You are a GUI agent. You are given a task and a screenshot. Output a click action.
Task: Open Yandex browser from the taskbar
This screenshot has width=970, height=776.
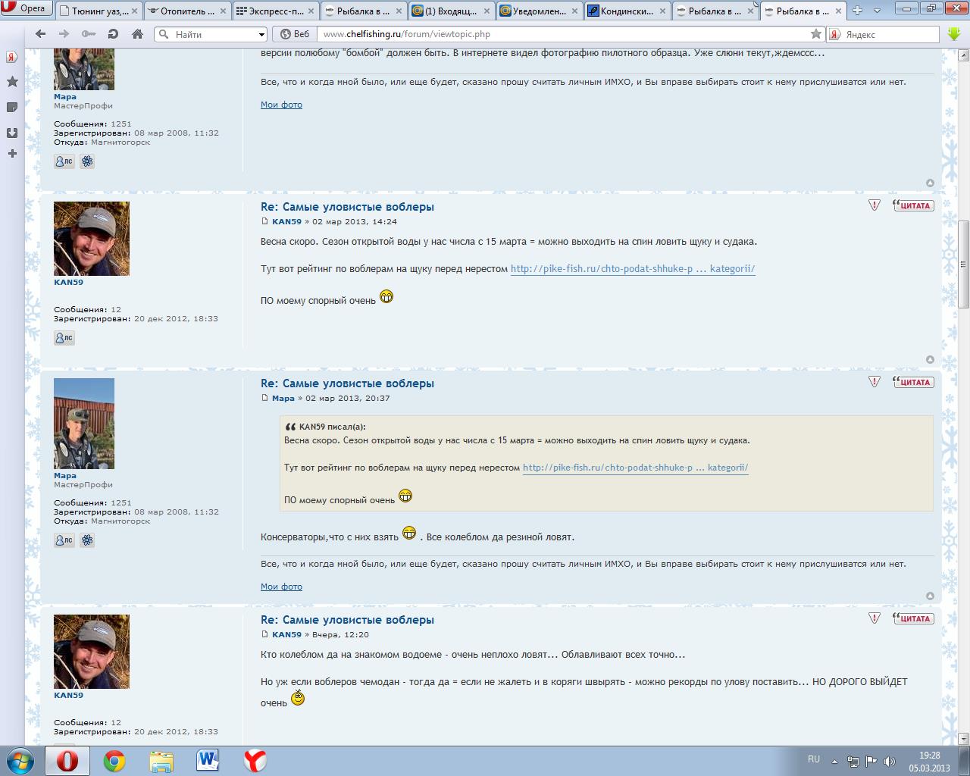click(x=255, y=761)
